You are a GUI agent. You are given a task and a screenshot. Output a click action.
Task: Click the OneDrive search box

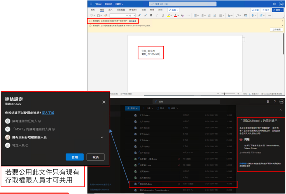tap(186, 102)
